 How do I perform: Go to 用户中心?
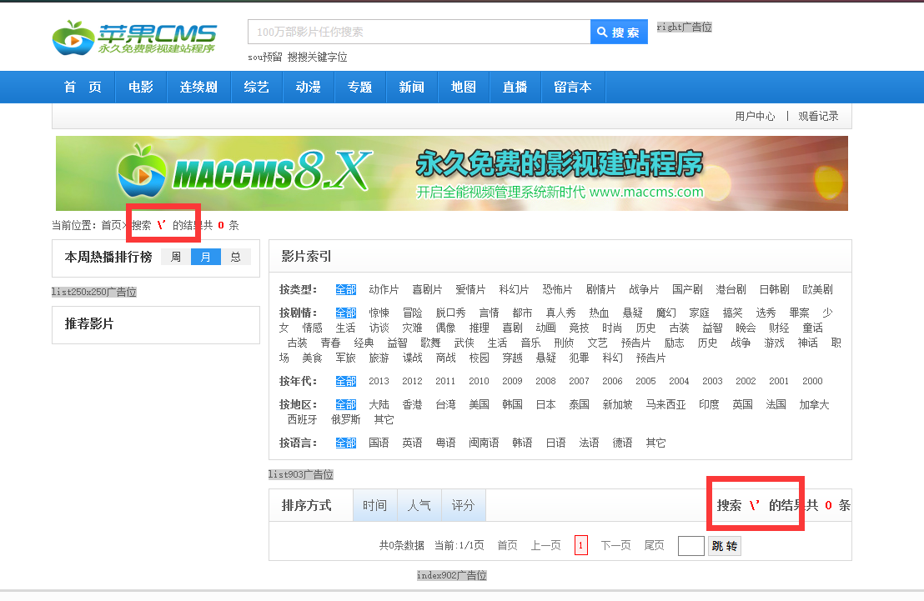point(755,116)
